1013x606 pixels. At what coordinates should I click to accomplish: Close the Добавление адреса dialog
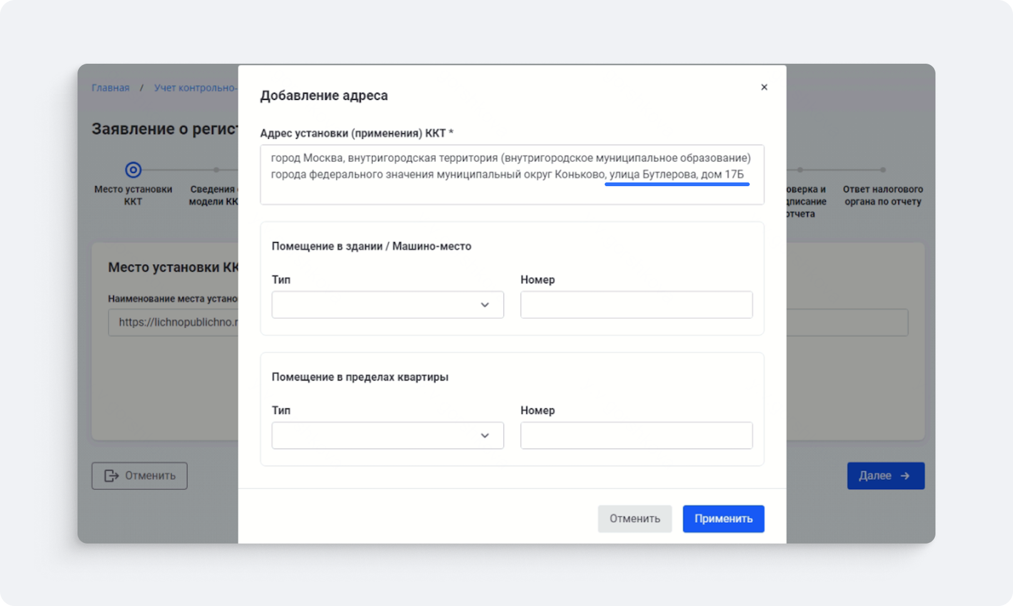764,87
